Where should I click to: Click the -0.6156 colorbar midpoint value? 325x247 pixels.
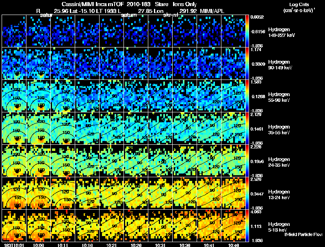[x=258, y=32]
